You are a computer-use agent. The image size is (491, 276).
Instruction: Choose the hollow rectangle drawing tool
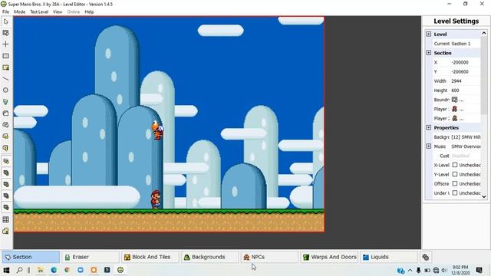coord(5,56)
